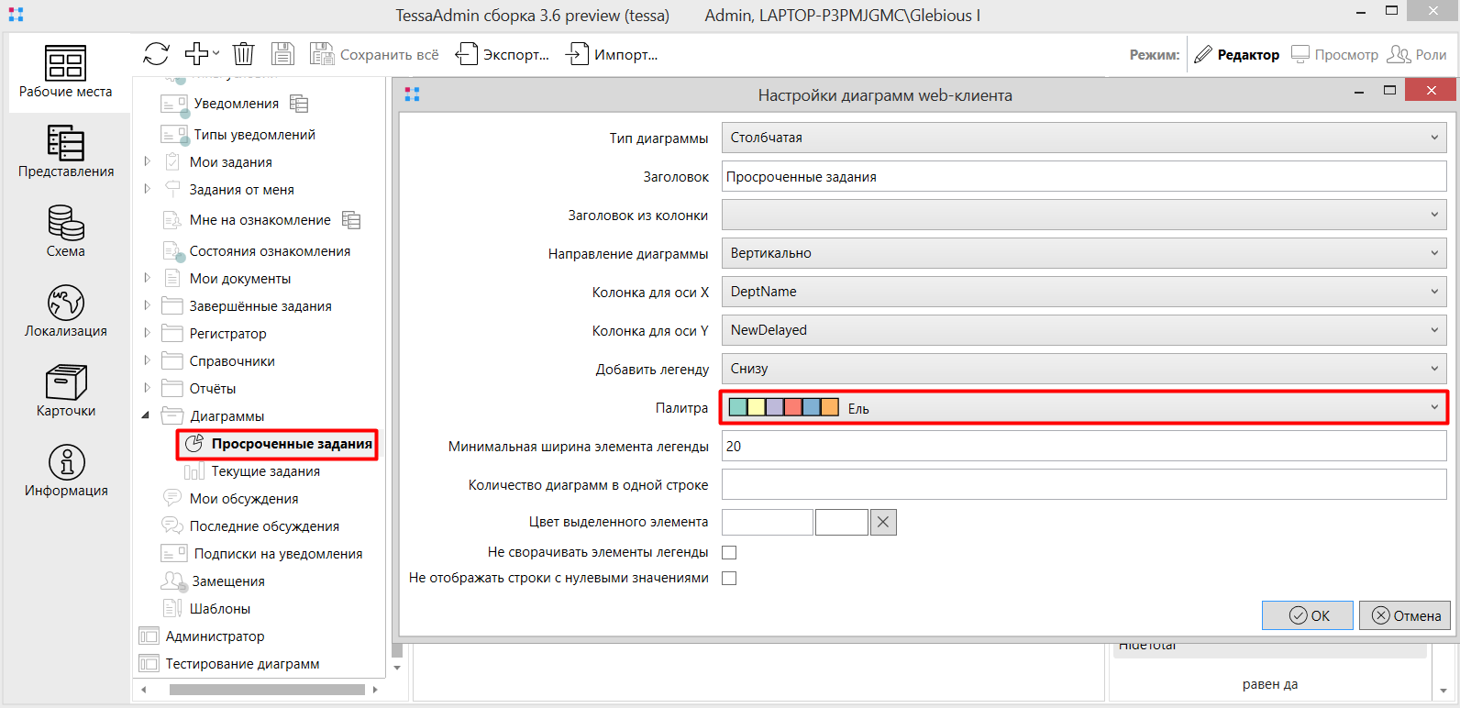Click the plus add icon
The height and width of the screenshot is (708, 1460).
pos(196,54)
